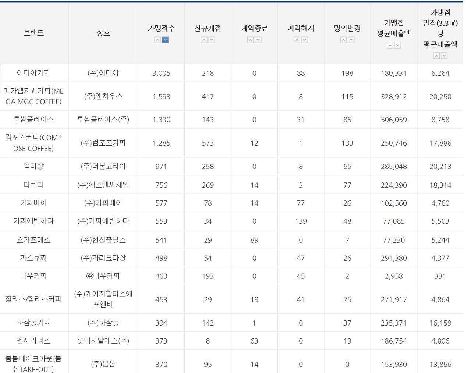Viewport: 471px width, 373px height.
Task: Sort 계약해지 column ascending
Action: coord(297,40)
